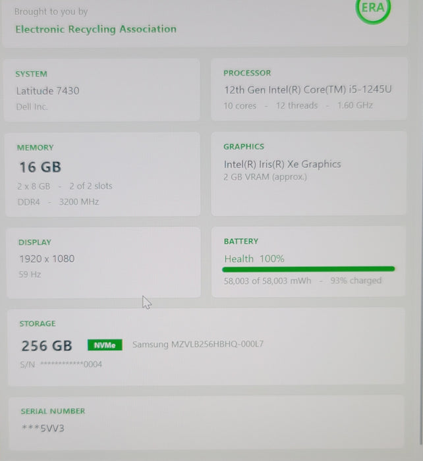
Task: Click the '1.60 GHz' clock speed value
Action: (355, 105)
